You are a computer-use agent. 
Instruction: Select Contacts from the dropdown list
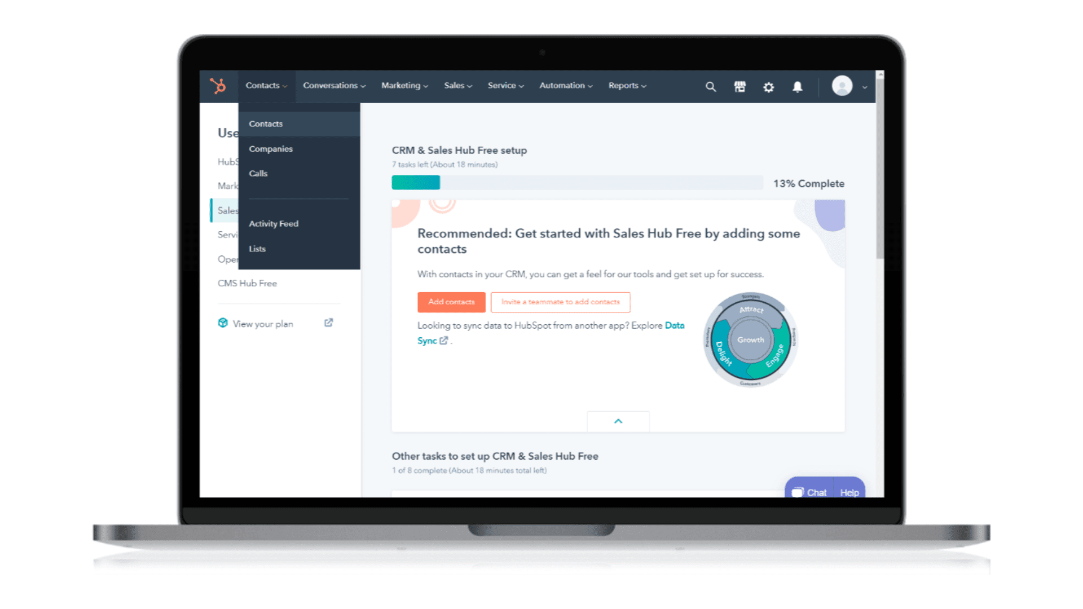266,123
